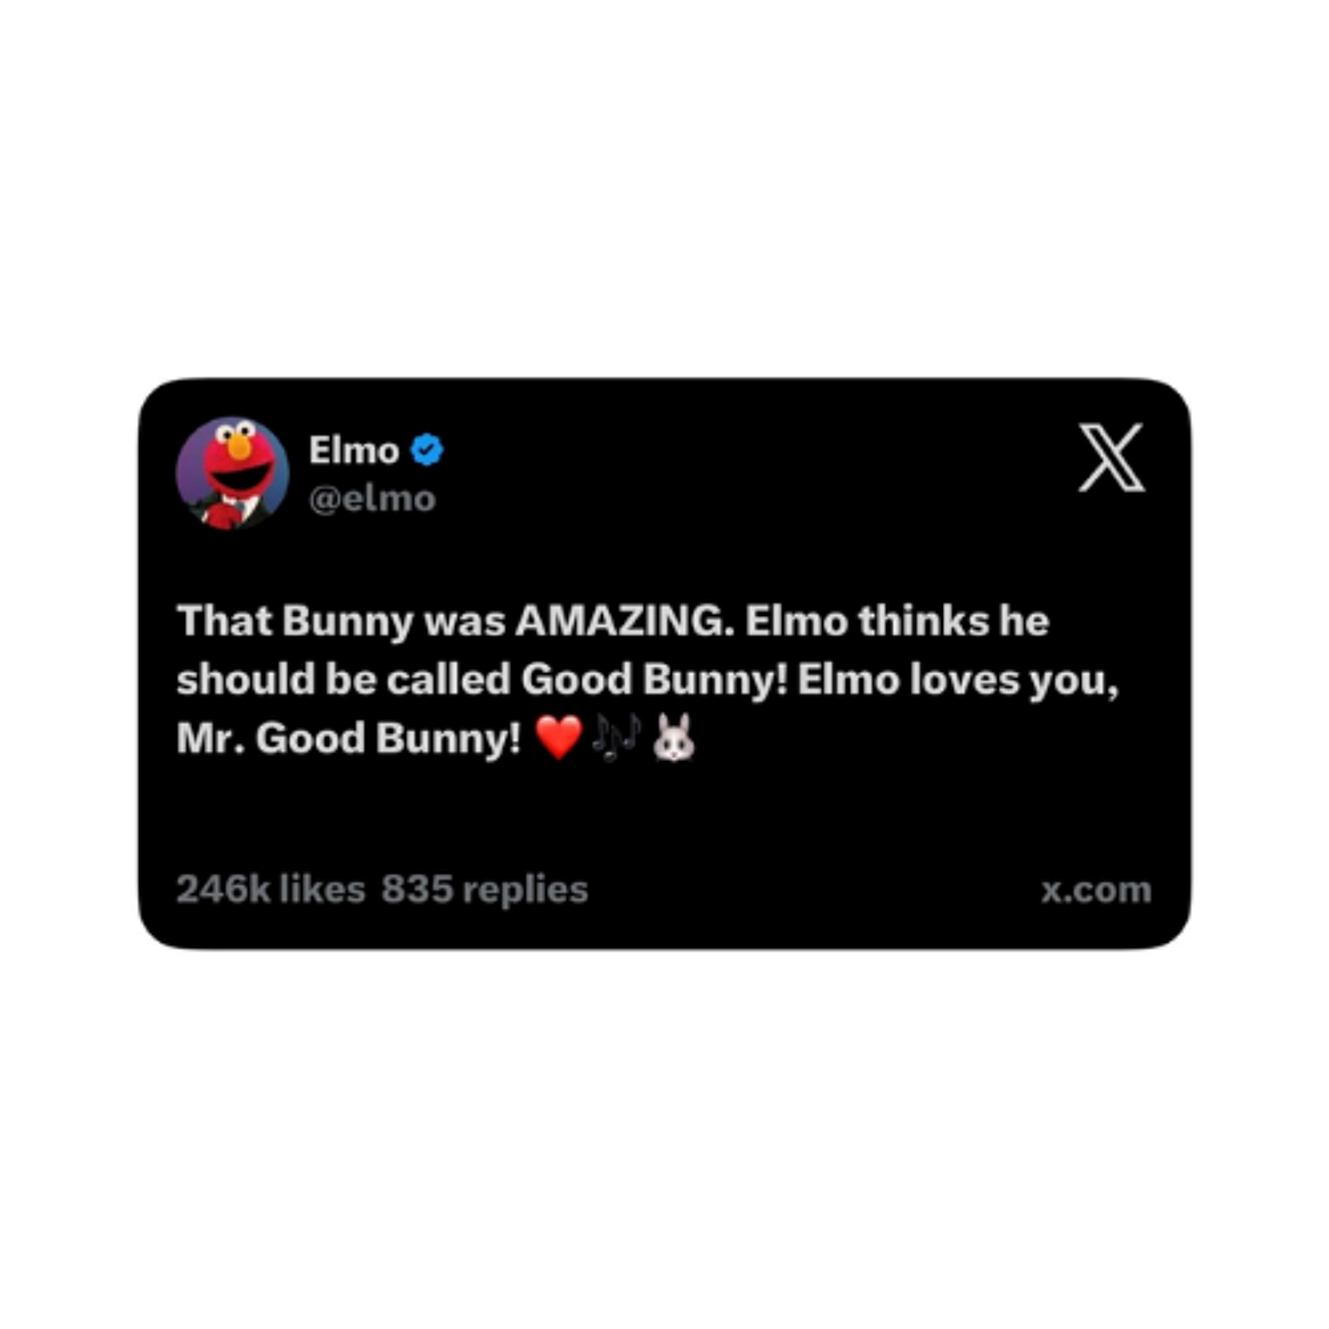
Task: Open the @elmo handle link
Action: tap(372, 499)
